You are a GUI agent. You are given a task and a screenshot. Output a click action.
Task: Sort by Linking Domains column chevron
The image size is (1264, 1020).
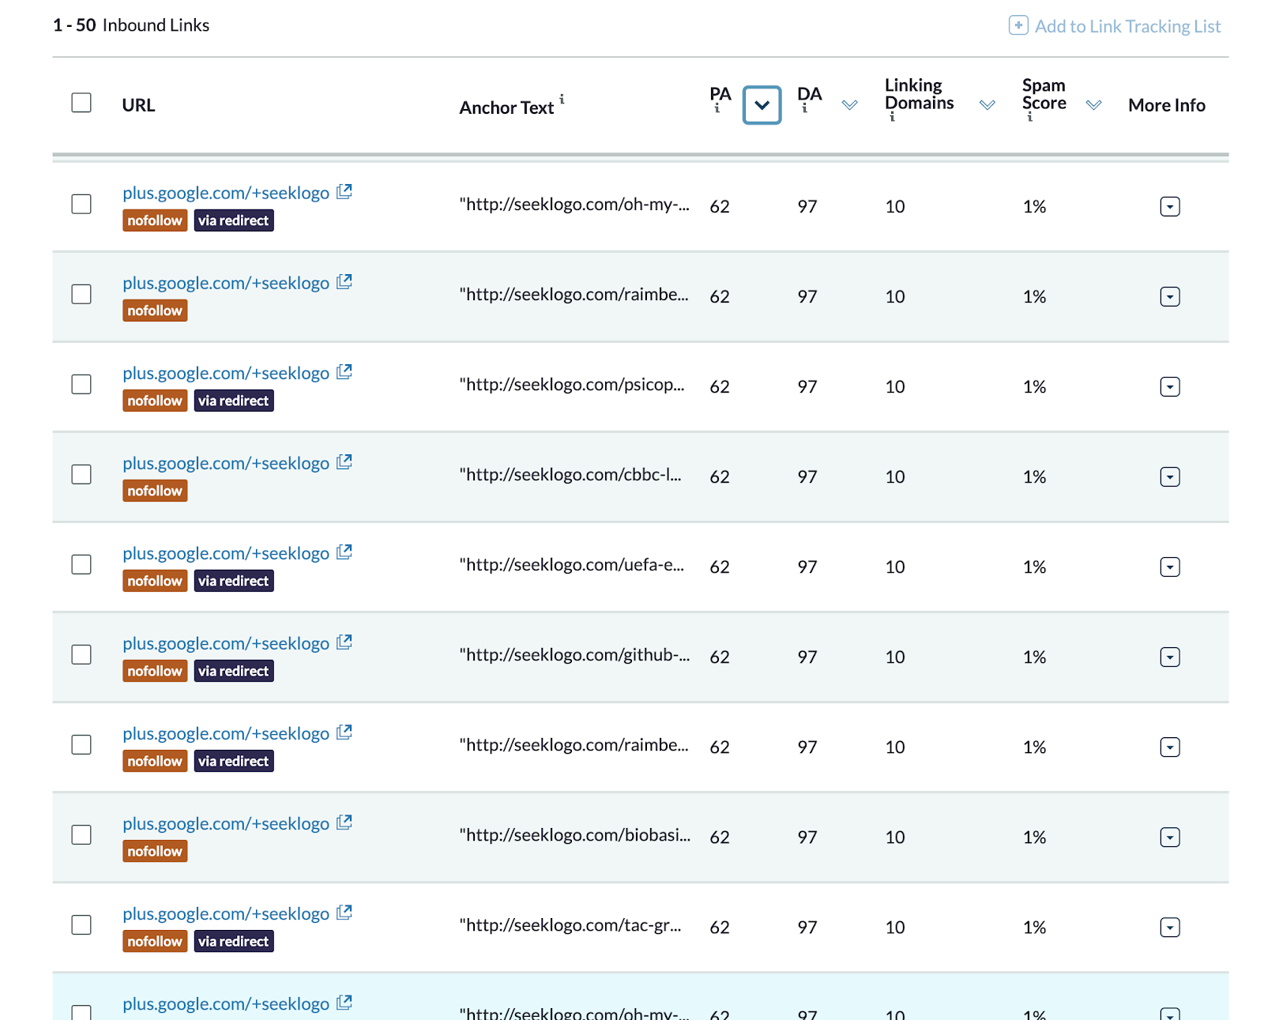[987, 105]
